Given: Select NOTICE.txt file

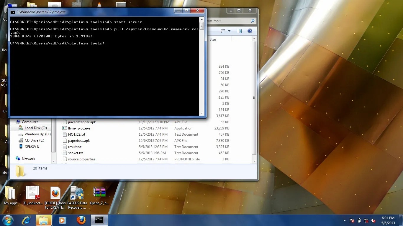Looking at the screenshot, I should [77, 134].
